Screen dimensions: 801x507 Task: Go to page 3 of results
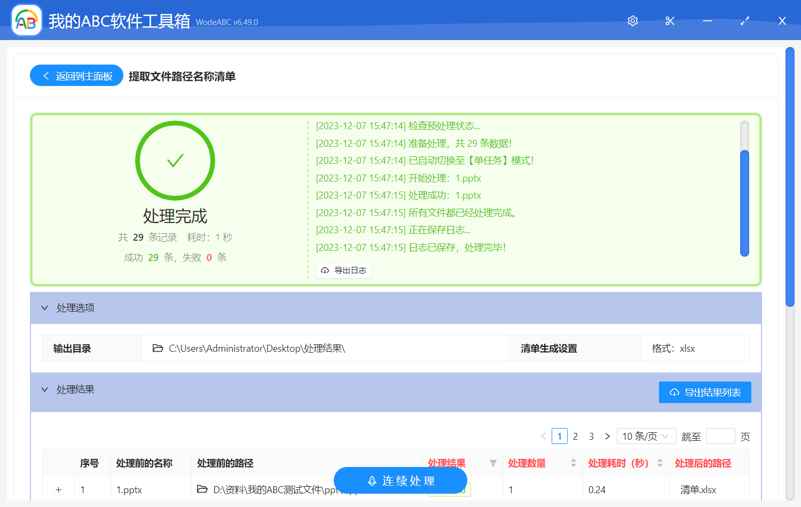pyautogui.click(x=591, y=436)
